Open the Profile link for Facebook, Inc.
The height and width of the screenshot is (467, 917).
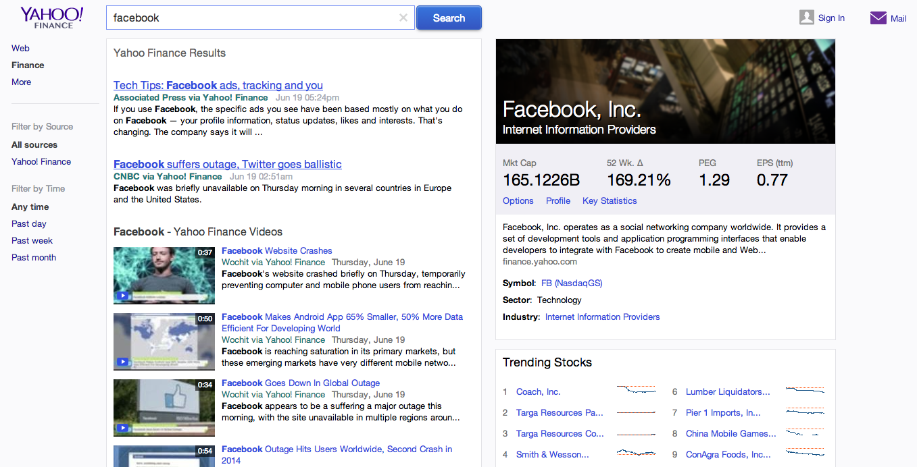(x=558, y=200)
